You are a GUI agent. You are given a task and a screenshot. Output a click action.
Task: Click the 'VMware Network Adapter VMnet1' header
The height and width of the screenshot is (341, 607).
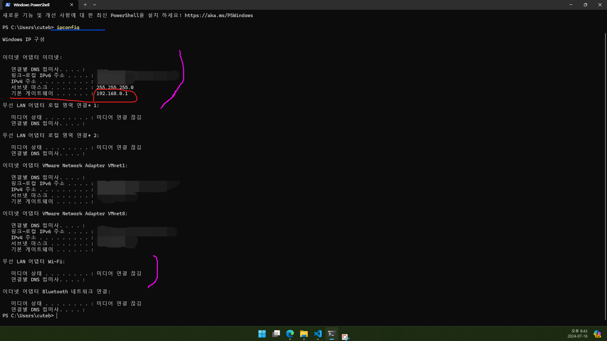pos(65,166)
